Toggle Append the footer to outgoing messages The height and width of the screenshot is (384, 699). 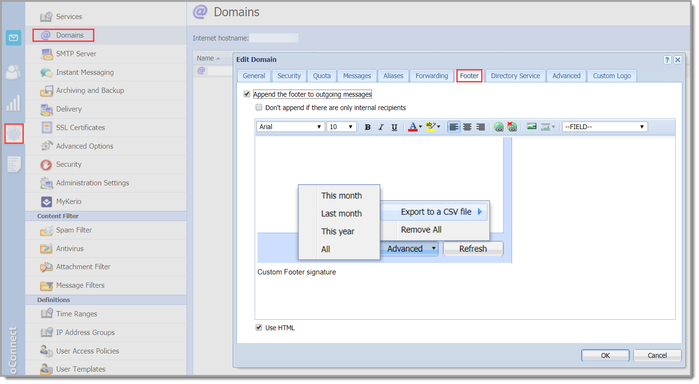point(247,94)
